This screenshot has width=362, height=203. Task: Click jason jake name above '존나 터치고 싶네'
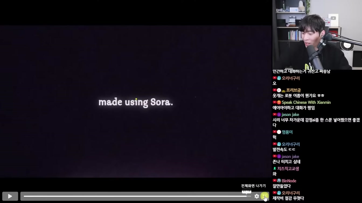290,157
